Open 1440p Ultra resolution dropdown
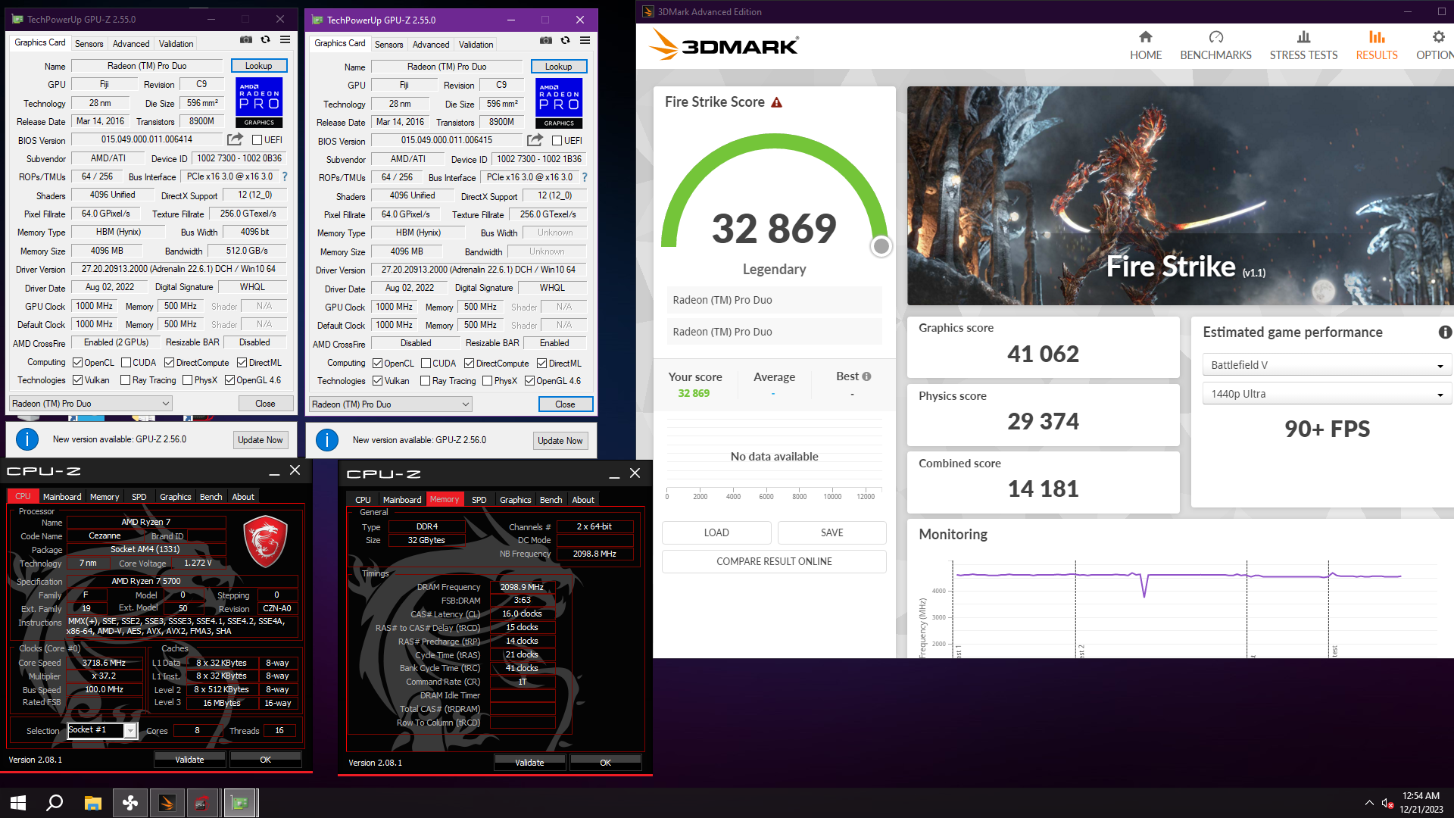This screenshot has width=1454, height=818. click(x=1327, y=394)
